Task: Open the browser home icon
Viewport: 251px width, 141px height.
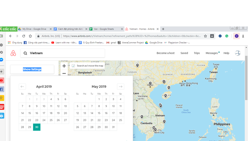Action: pyautogui.click(x=30, y=36)
